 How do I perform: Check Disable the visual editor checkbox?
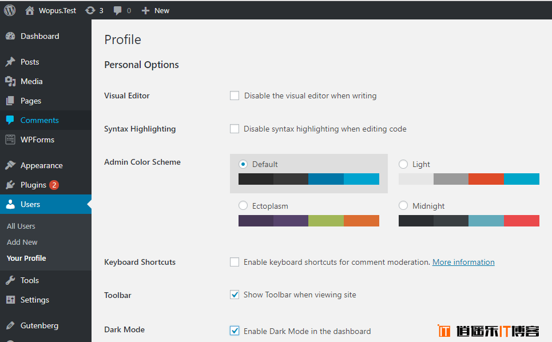point(235,96)
